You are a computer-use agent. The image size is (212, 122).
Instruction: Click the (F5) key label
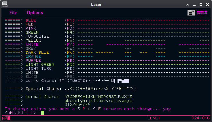pos(70,36)
